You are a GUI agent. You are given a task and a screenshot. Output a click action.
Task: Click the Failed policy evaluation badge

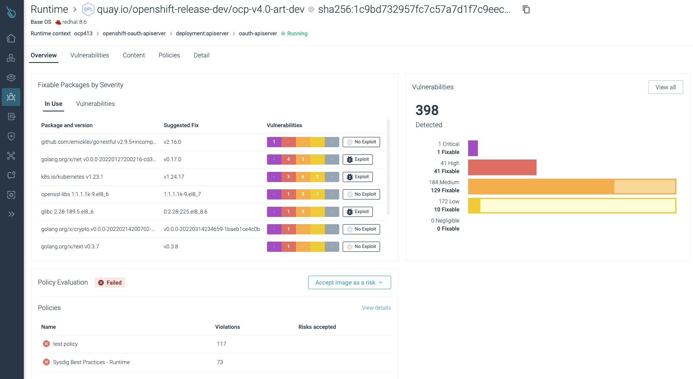[110, 282]
